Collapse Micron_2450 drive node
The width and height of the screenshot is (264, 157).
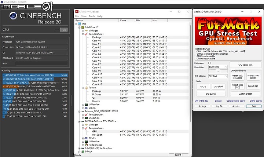tap(80, 112)
